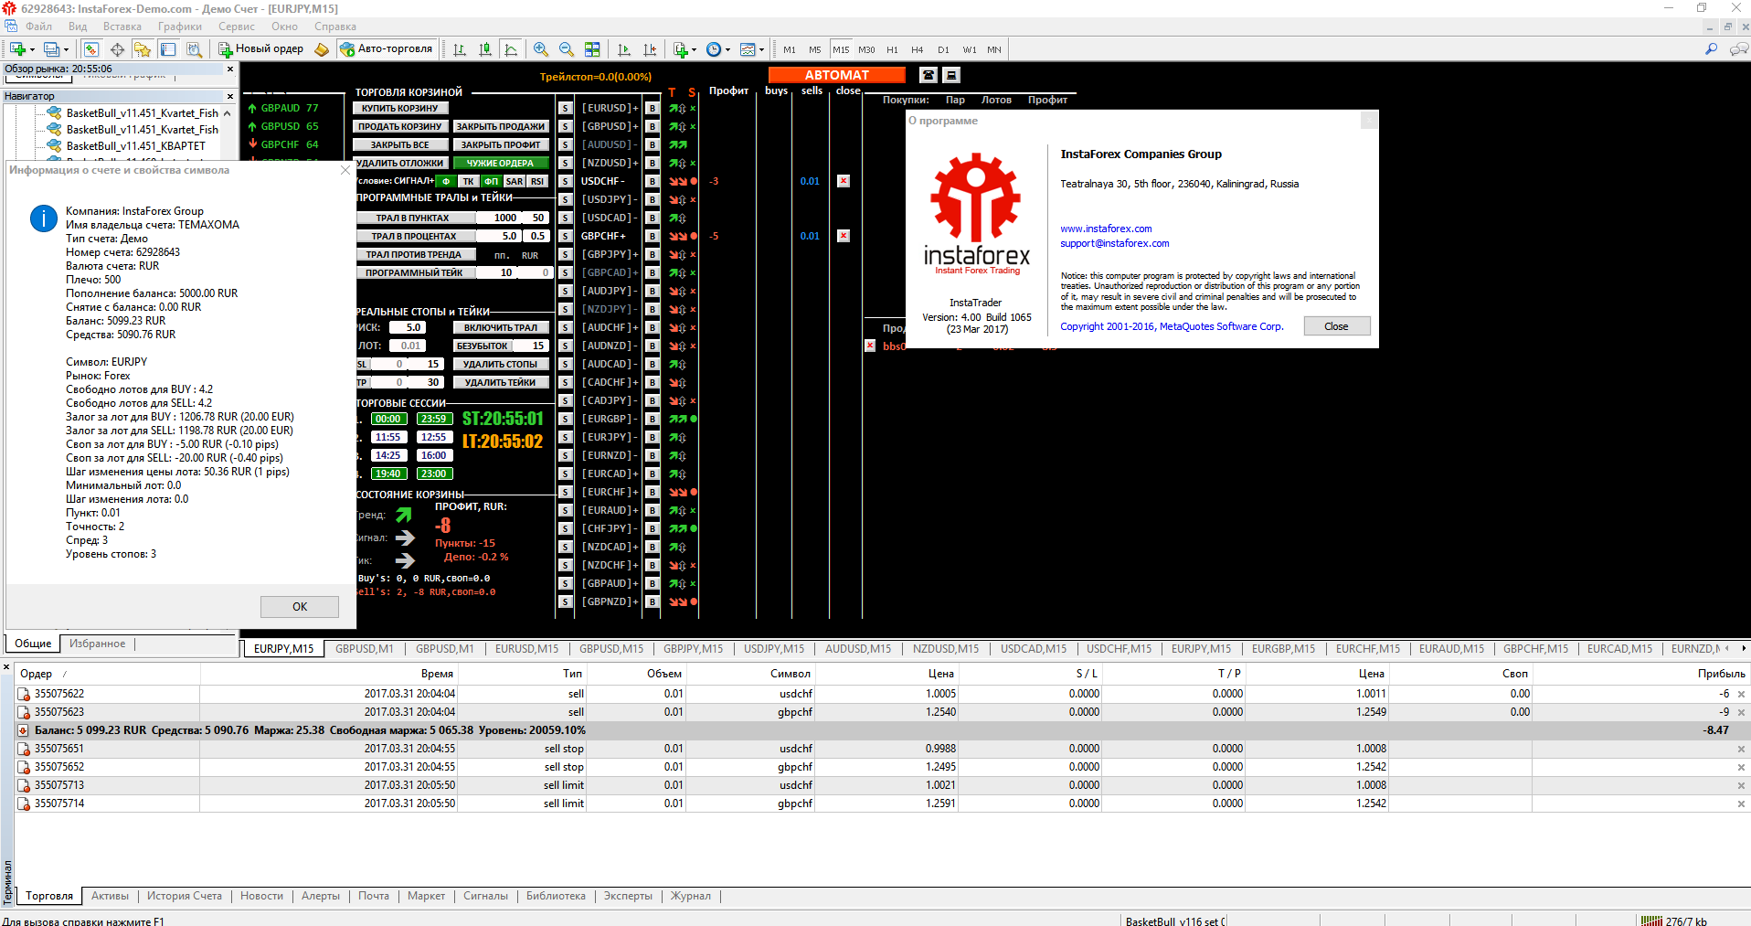Open the Сервис menu
This screenshot has height=926, width=1751.
click(x=236, y=27)
